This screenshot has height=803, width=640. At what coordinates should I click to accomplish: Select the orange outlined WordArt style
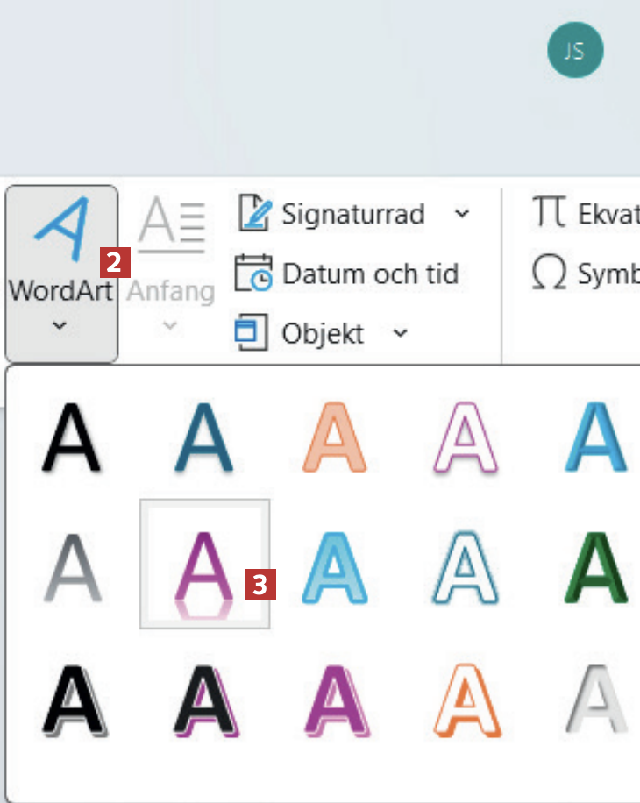pyautogui.click(x=336, y=438)
